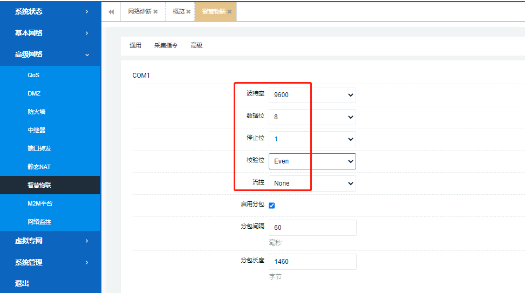Image resolution: width=525 pixels, height=293 pixels.
Task: Uncheck the 启用分包 checkbox
Action: click(272, 205)
